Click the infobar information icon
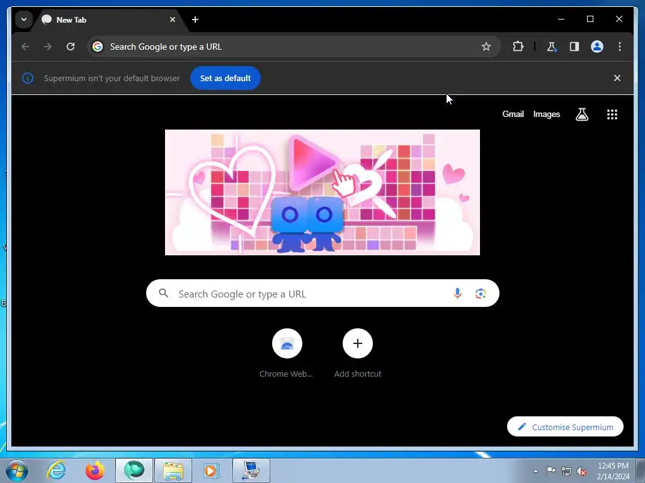645x483 pixels. [x=28, y=78]
